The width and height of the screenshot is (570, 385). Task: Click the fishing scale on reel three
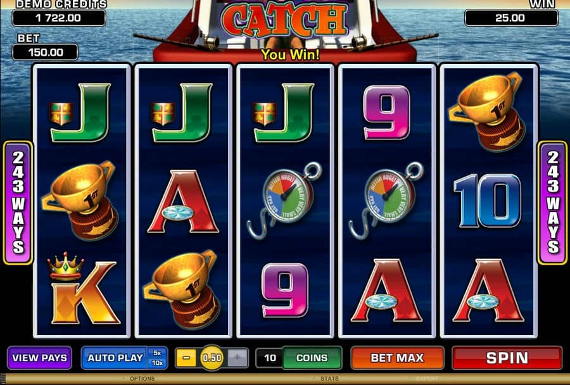click(284, 199)
